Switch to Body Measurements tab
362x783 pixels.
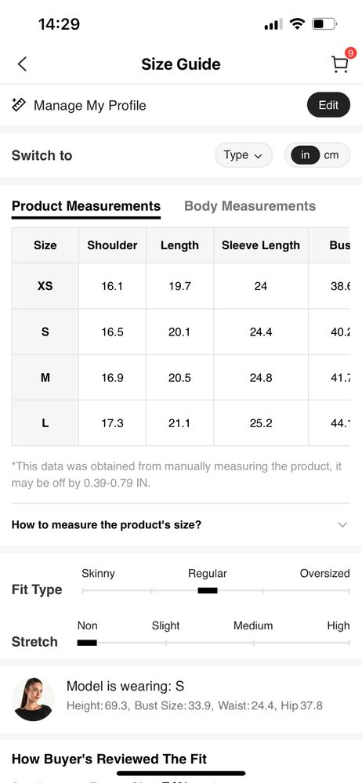coord(250,206)
